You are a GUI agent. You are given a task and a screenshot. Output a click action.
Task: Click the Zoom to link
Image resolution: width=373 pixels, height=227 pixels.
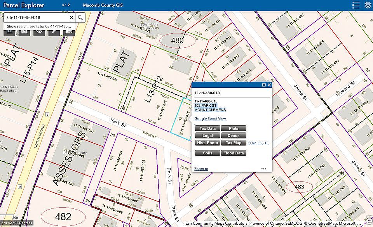point(201,169)
